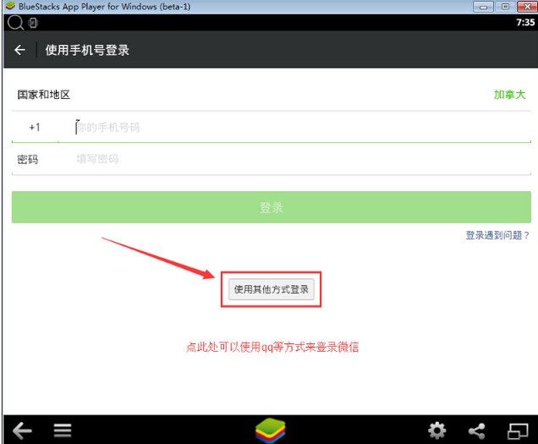Open BlueStacks settings gear
The width and height of the screenshot is (538, 444).
tap(437, 430)
